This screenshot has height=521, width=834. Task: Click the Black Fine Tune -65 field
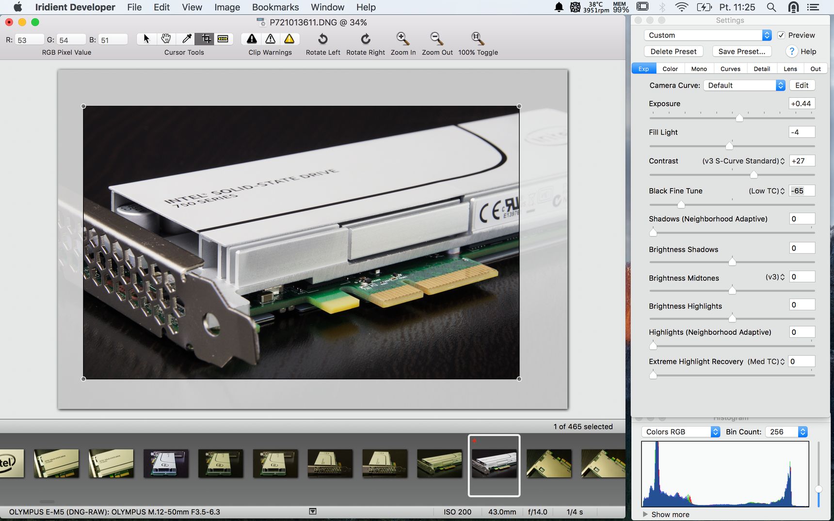(802, 191)
